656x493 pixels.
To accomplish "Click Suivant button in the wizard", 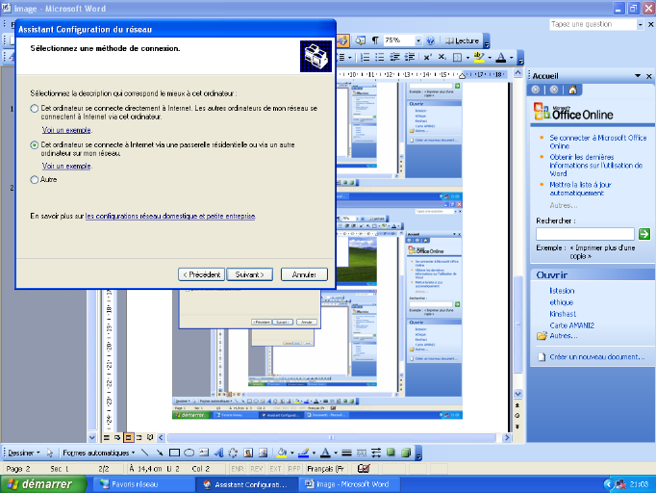I will 250,274.
